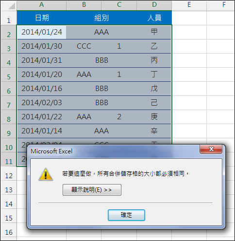Viewport: 235px width, 241px height.
Task: Select row 6 header
Action: [9, 89]
